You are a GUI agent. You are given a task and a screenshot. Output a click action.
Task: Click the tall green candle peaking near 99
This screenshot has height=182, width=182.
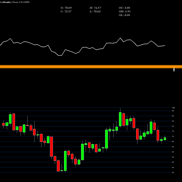pyautogui.click(x=120, y=119)
